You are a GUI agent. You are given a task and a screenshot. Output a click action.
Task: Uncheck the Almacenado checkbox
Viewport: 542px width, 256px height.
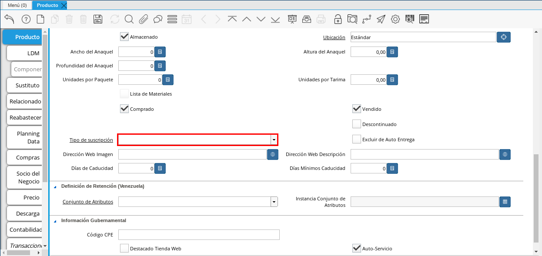tap(124, 37)
